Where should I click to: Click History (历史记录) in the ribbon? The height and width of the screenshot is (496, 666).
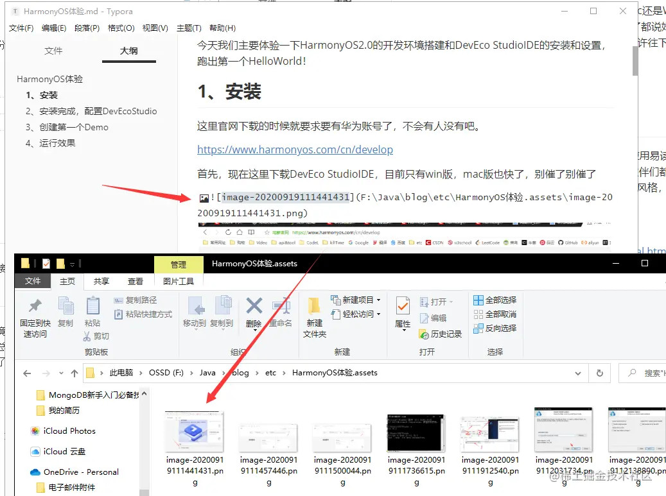[440, 334]
